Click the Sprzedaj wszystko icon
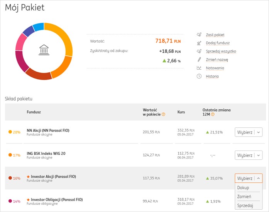 [199, 51]
